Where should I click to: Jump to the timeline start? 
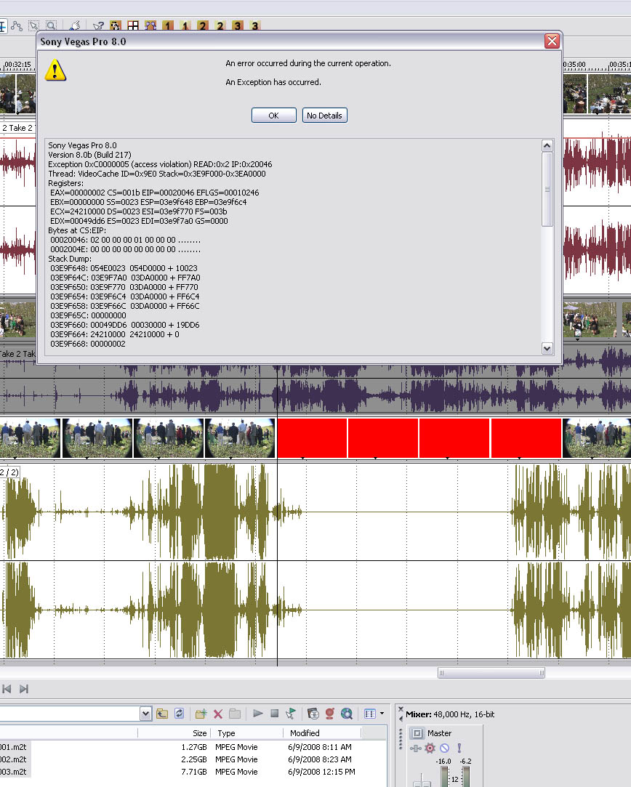pos(7,689)
